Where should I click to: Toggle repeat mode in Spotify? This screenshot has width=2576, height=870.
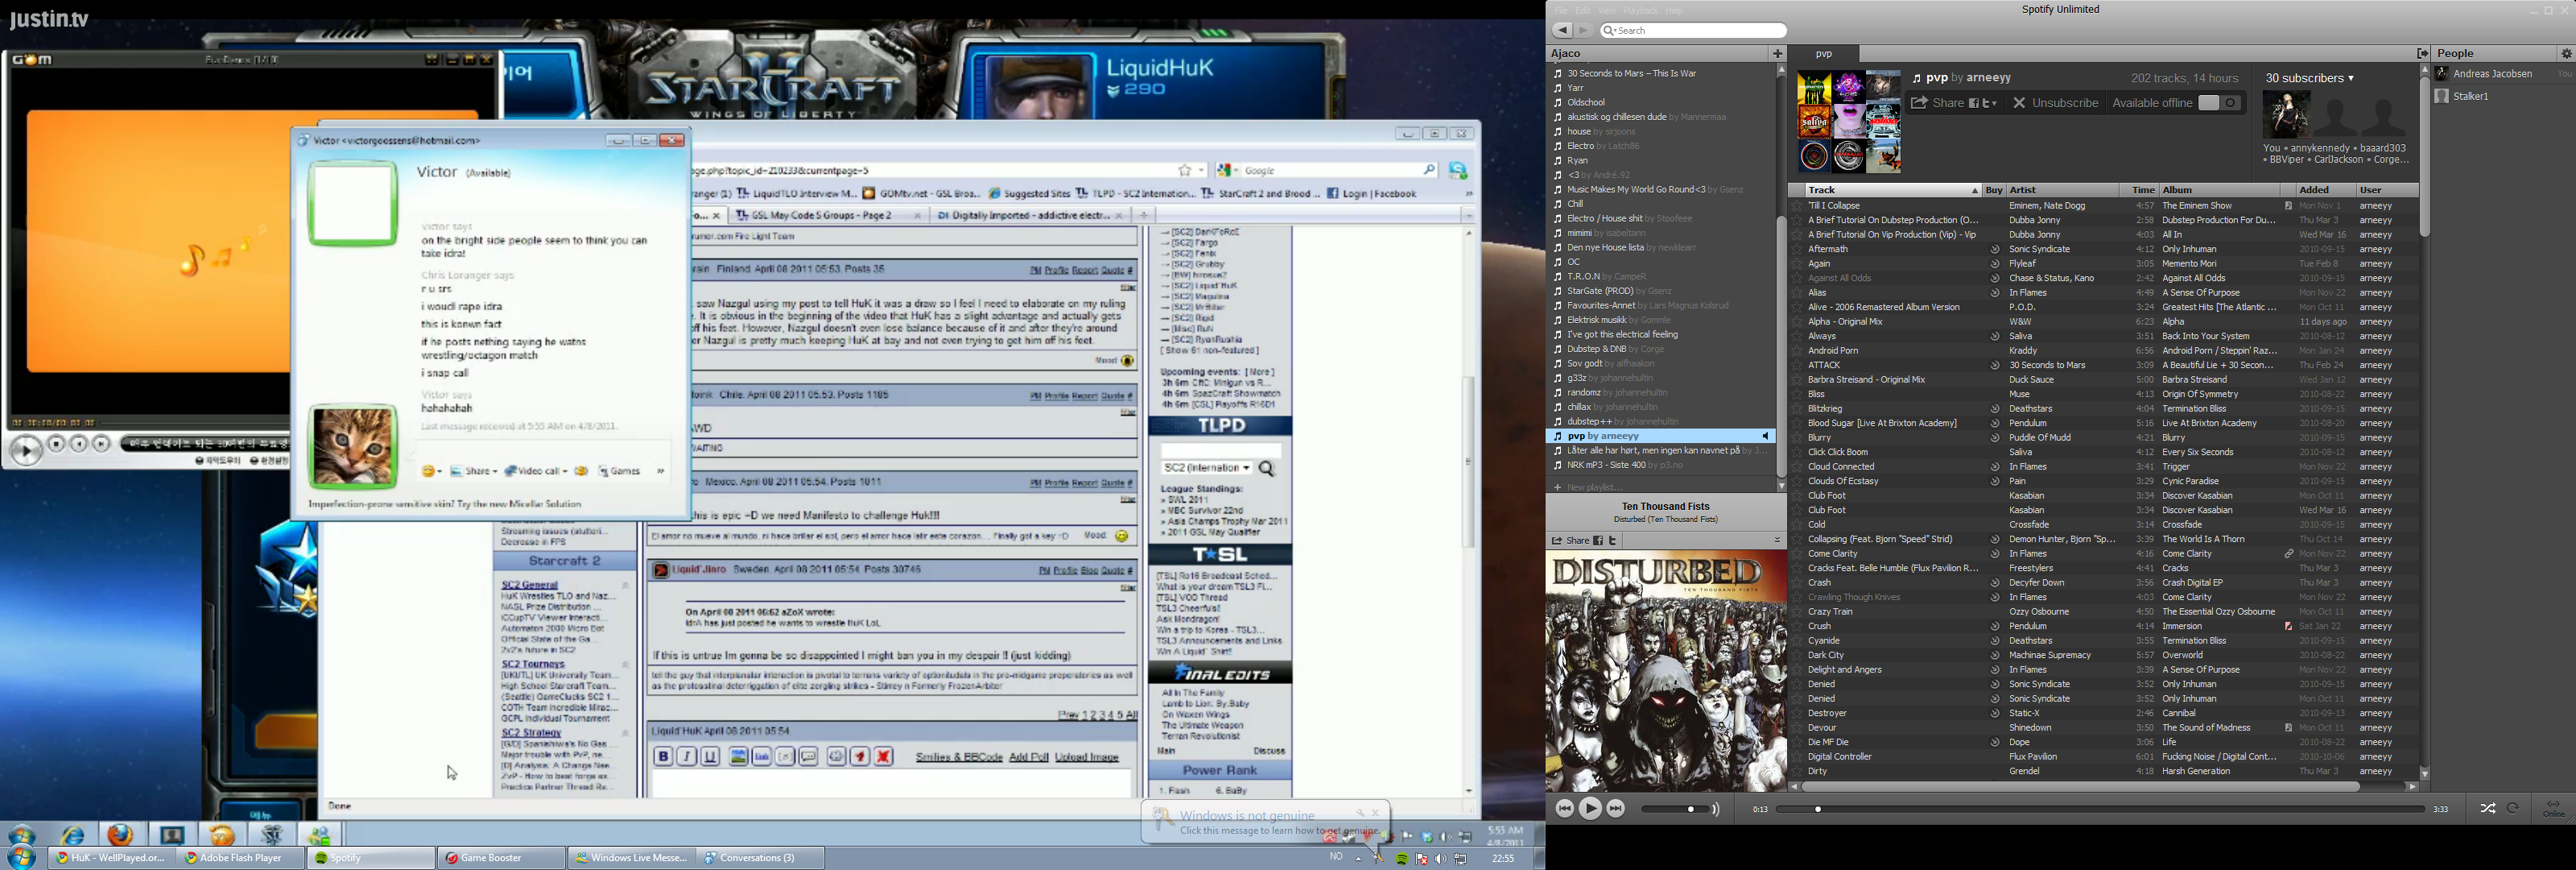tap(2514, 809)
